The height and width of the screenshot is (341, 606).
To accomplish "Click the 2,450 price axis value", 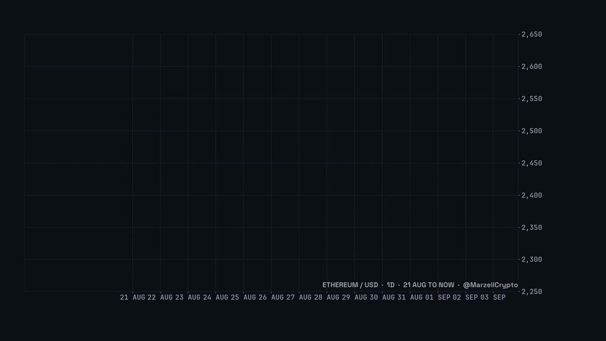I will pyautogui.click(x=532, y=163).
